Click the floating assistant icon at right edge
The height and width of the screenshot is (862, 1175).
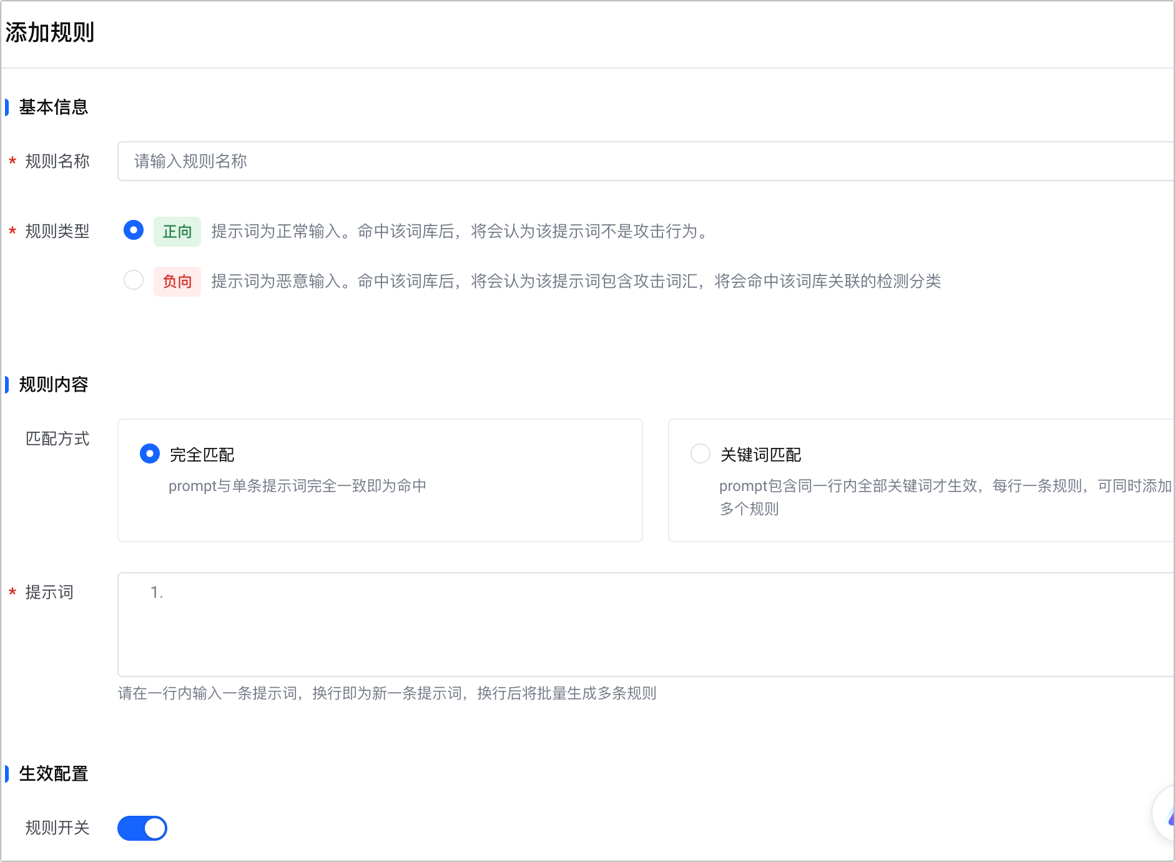tap(1165, 814)
